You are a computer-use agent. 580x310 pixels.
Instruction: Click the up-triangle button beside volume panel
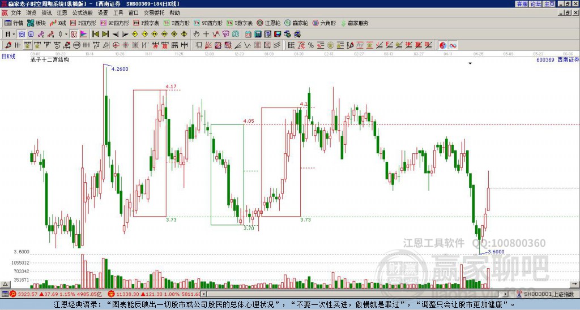pyautogui.click(x=5, y=284)
